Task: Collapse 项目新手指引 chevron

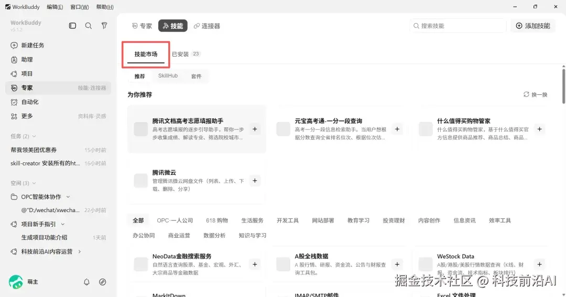Action: pyautogui.click(x=63, y=224)
